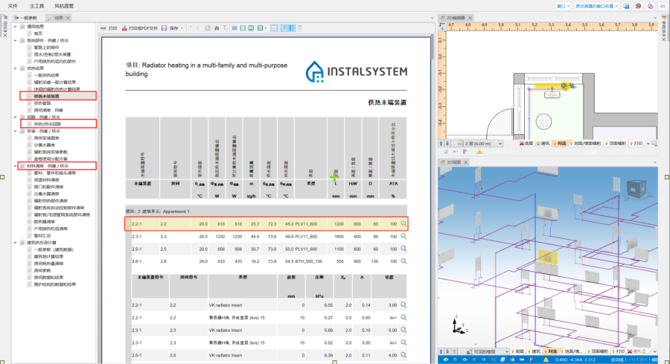Click magnifier on 2.3-1 VK radiator insert row
Viewport: 670px width, 364px height.
[403, 330]
